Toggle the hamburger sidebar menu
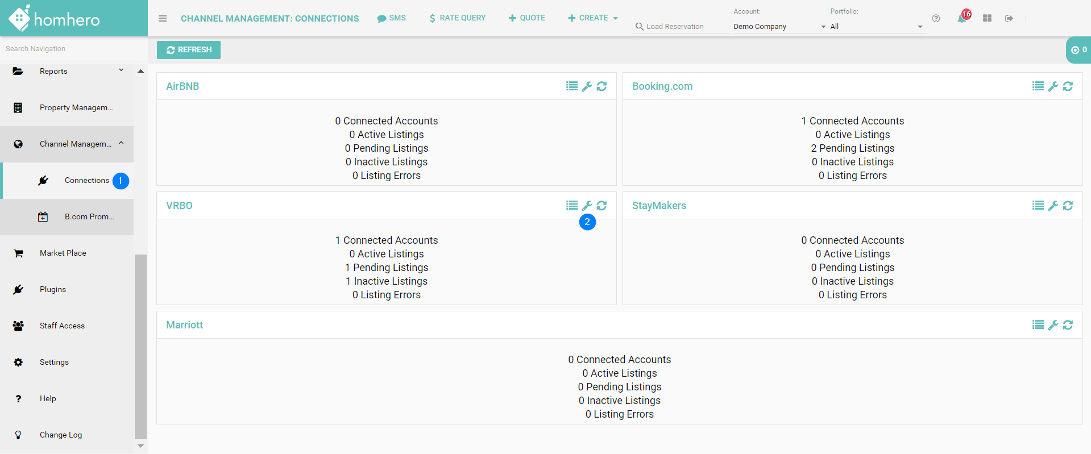 (x=163, y=18)
